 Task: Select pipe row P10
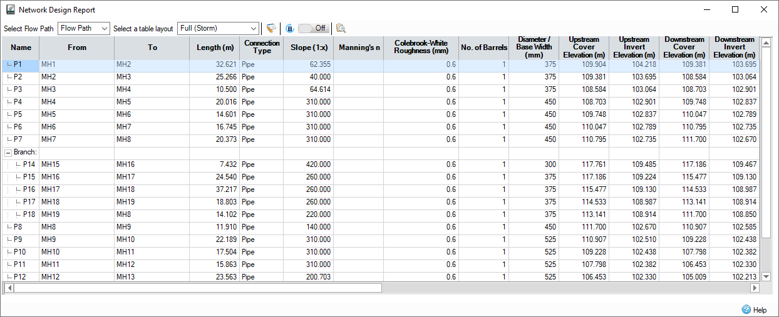pyautogui.click(x=380, y=252)
